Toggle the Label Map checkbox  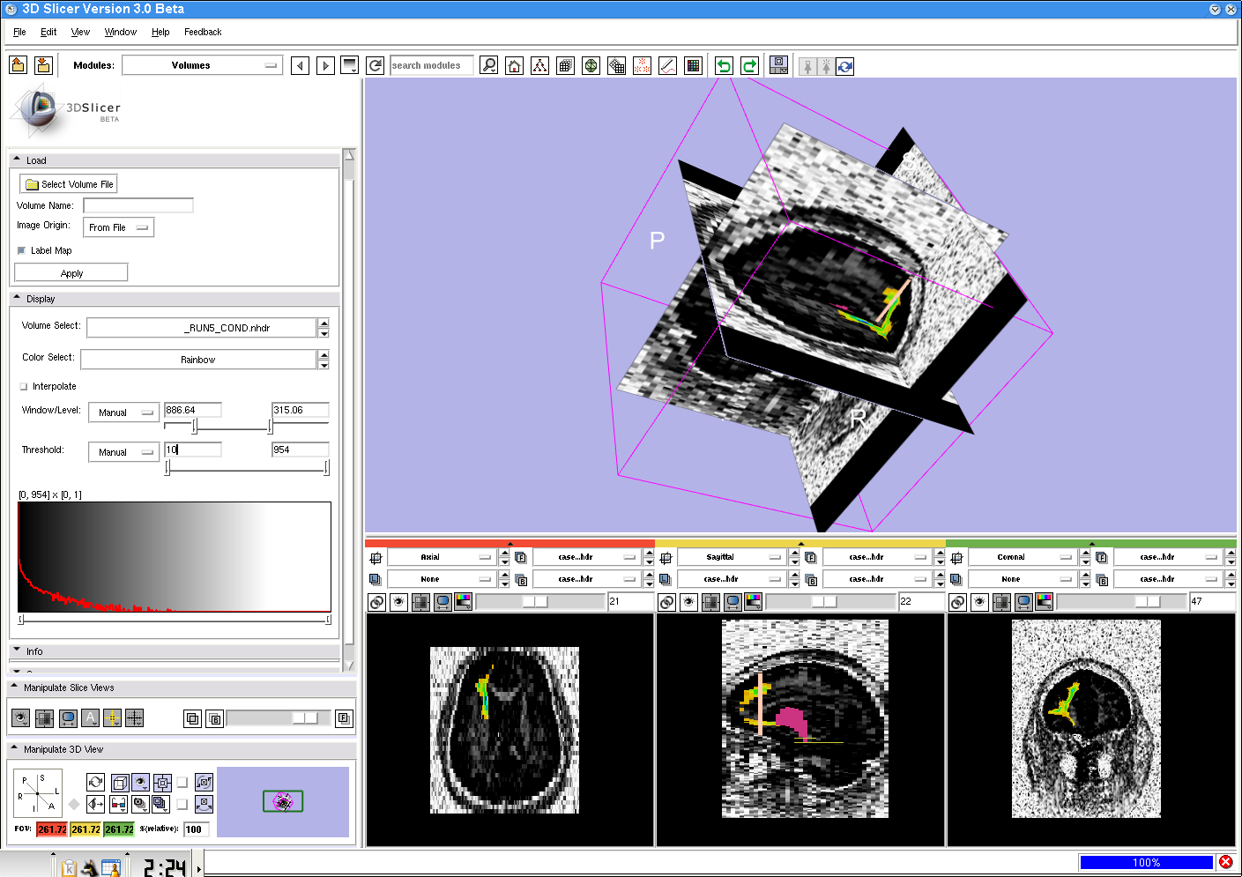22,251
